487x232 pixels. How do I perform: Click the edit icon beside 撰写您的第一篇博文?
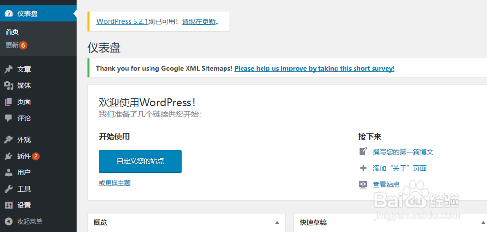[x=363, y=152]
